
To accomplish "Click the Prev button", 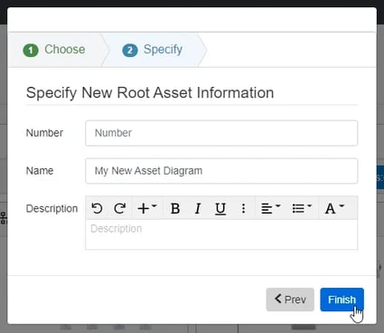I will 290,300.
